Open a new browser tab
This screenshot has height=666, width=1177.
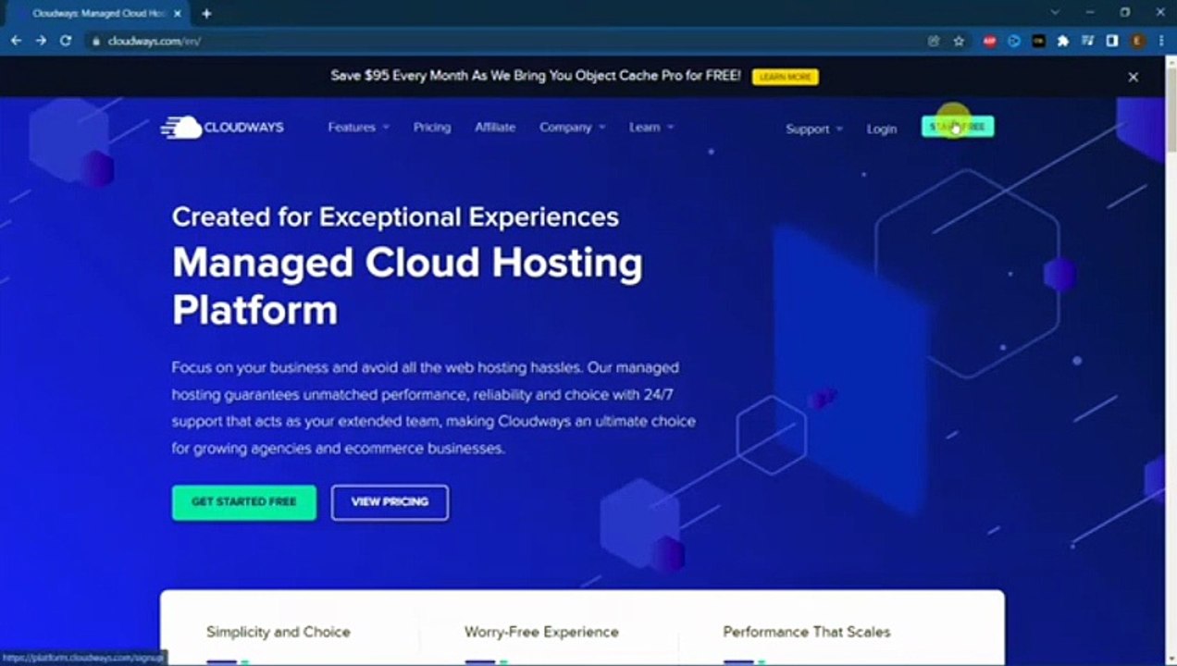[206, 14]
